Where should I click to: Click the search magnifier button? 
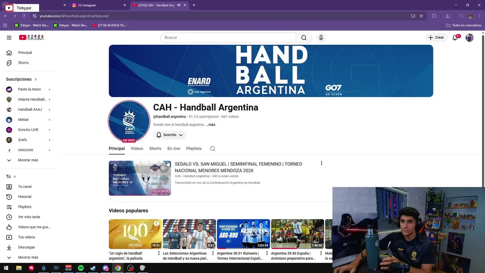pyautogui.click(x=304, y=38)
